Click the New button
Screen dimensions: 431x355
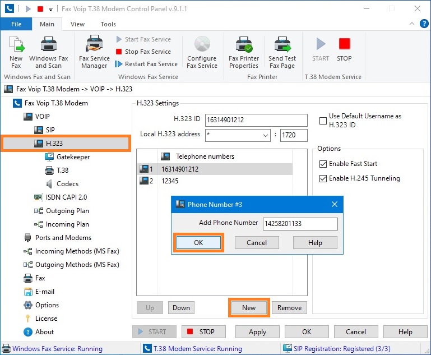coord(249,308)
